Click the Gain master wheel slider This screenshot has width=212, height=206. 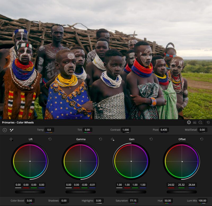[131, 192]
